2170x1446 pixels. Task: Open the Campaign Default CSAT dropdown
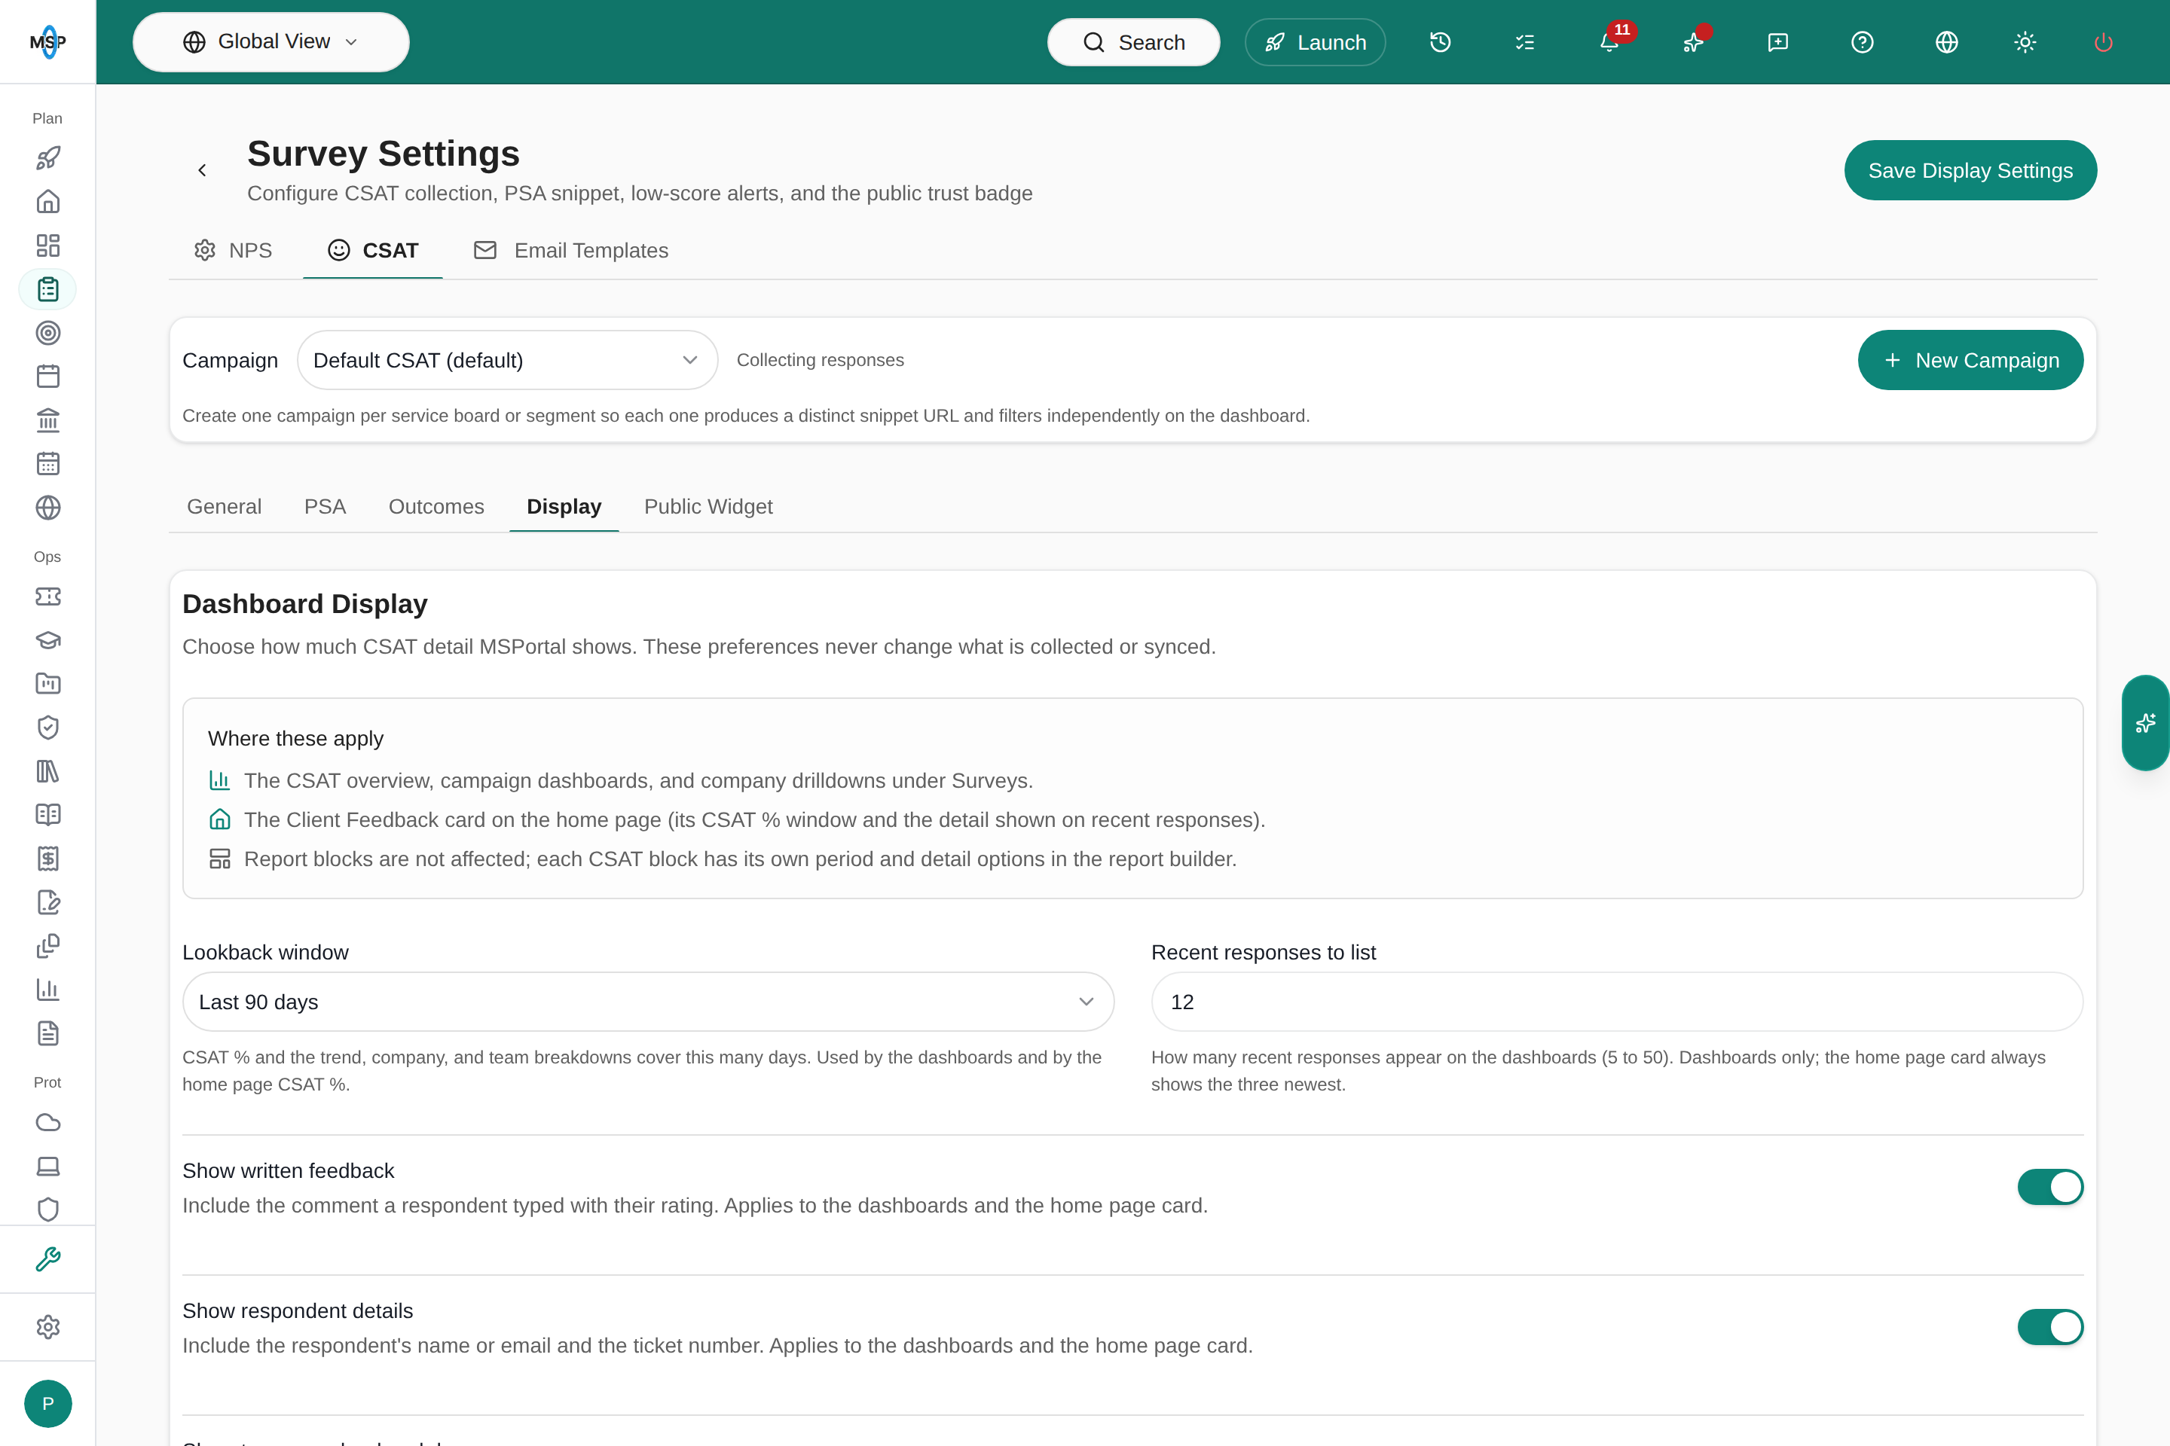click(x=507, y=361)
